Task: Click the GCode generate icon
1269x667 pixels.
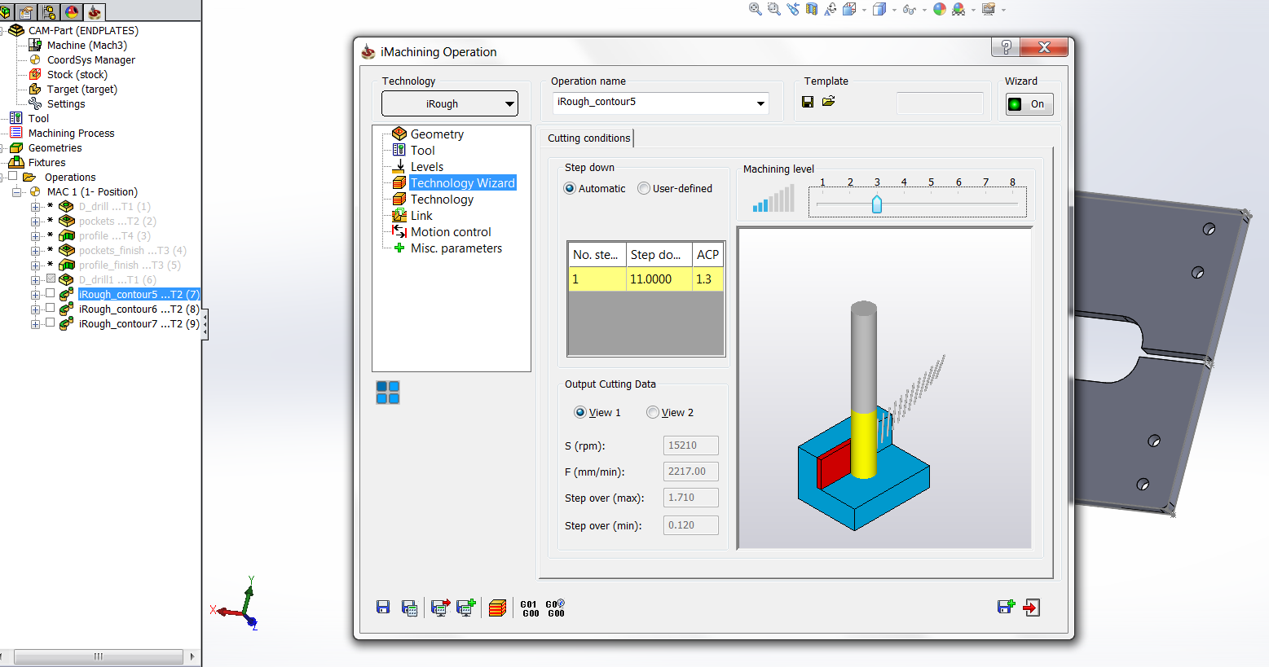Action: pyautogui.click(x=531, y=608)
